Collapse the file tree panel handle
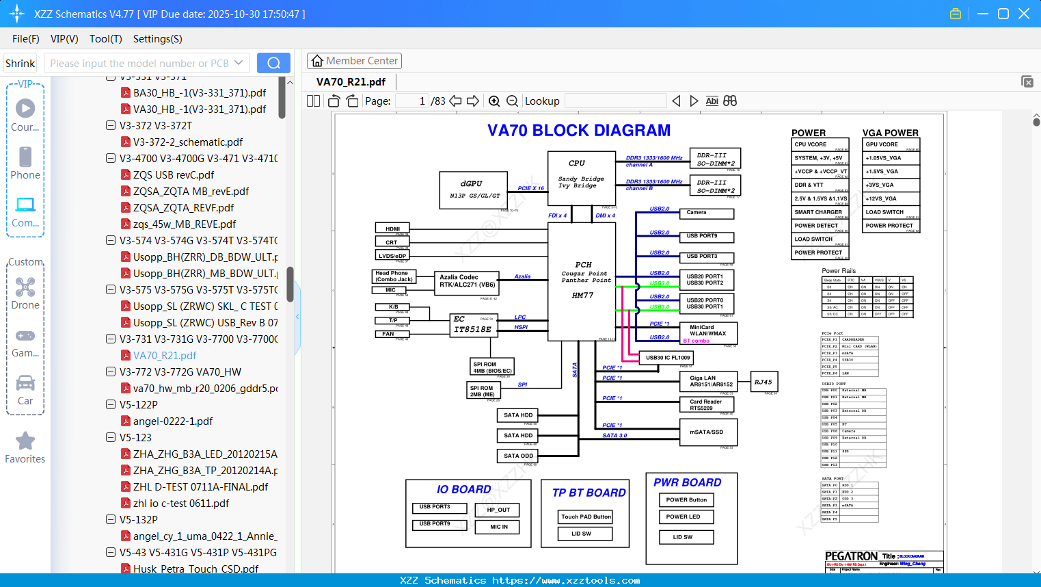The image size is (1041, 587). point(297,317)
